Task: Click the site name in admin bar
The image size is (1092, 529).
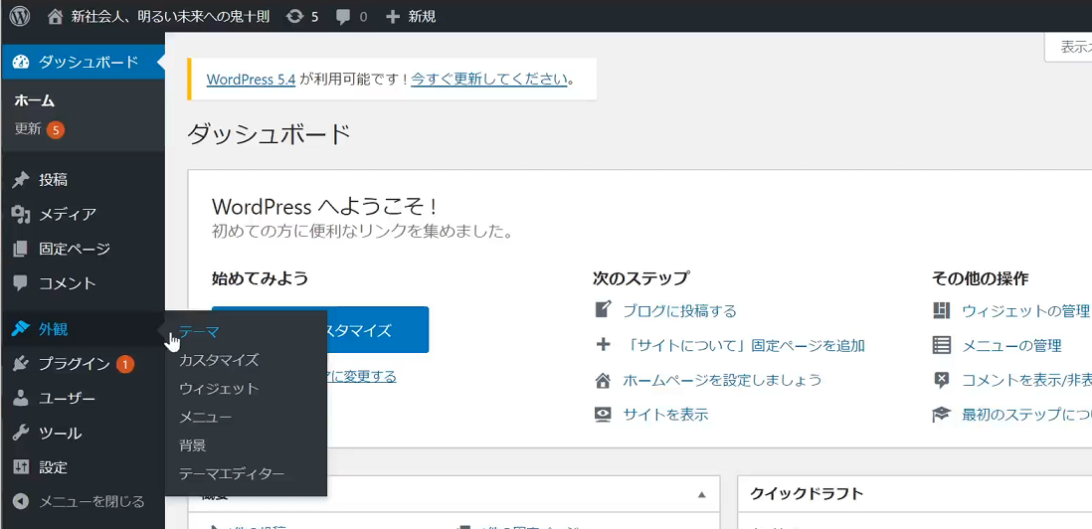Action: pyautogui.click(x=171, y=16)
